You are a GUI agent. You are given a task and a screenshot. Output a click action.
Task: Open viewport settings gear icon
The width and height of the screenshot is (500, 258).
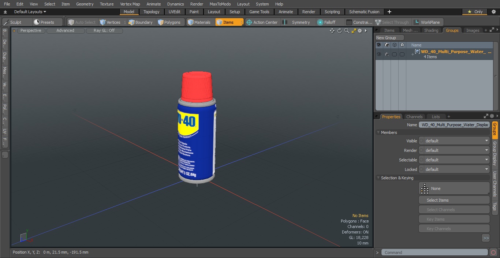[x=360, y=31]
